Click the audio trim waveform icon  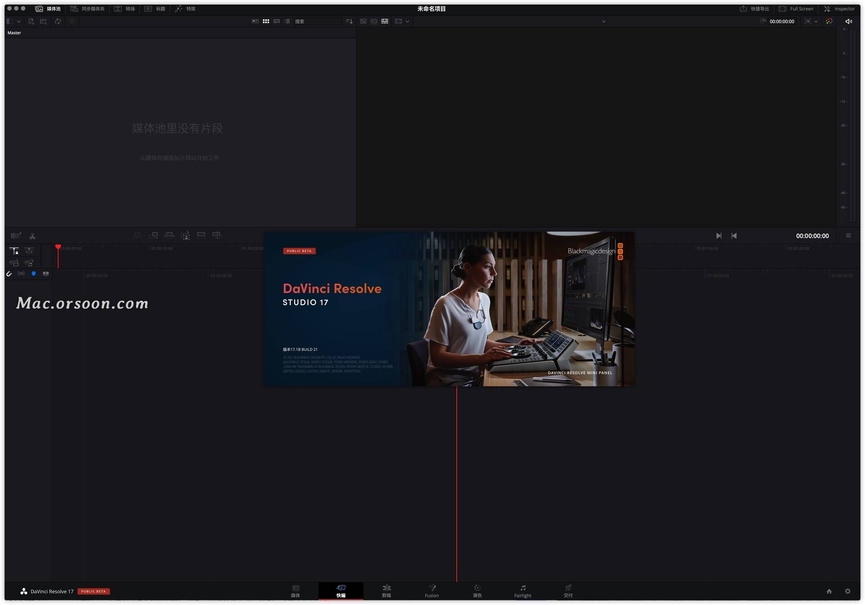(21, 274)
